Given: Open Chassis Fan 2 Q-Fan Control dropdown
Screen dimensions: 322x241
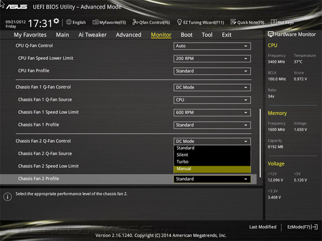Looking at the screenshot, I should (x=212, y=142).
